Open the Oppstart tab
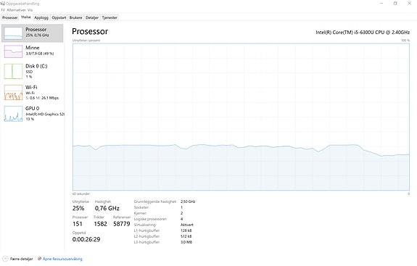This screenshot has width=417, height=266. point(59,18)
